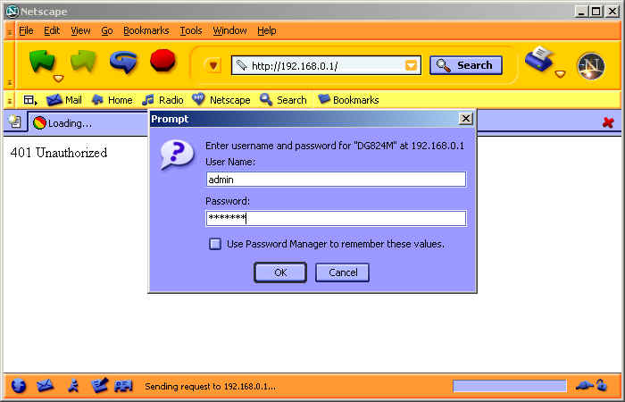The image size is (625, 402).
Task: Click the User Name input field
Action: [336, 179]
